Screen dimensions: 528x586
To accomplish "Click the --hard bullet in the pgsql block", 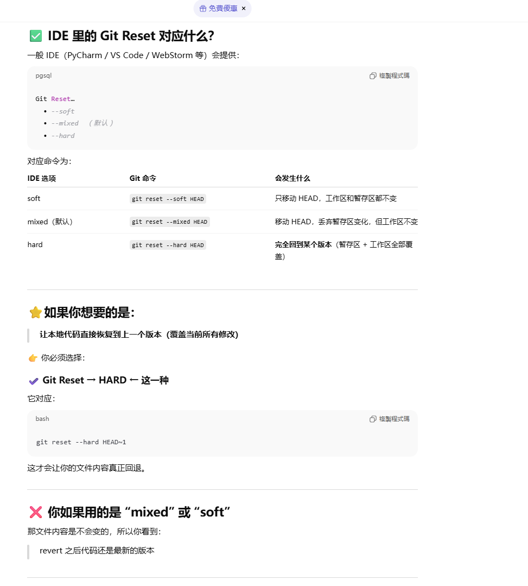I will 63,136.
